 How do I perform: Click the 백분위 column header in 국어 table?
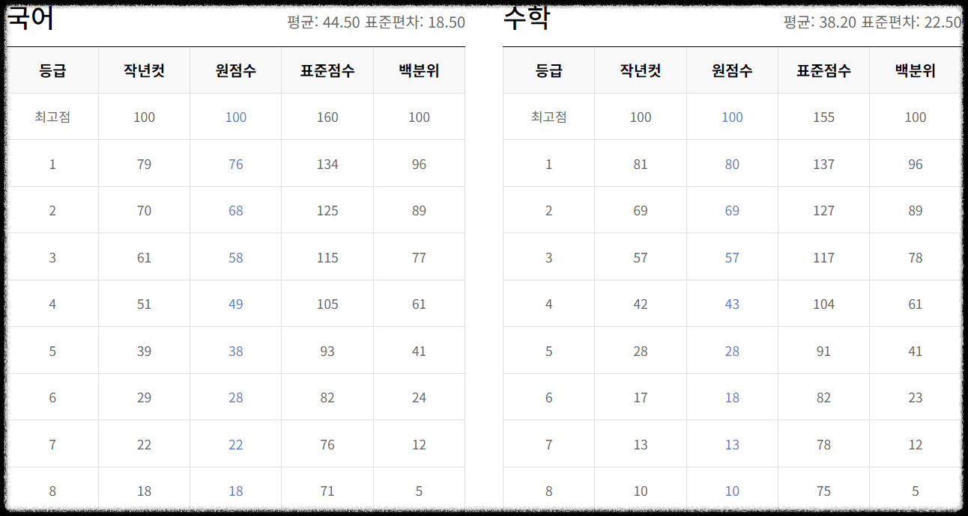(419, 70)
